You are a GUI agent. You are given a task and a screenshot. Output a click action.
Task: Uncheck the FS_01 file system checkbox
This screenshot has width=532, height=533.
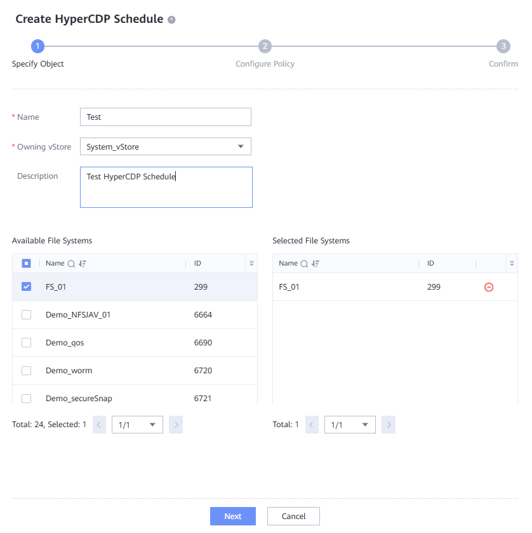(26, 286)
